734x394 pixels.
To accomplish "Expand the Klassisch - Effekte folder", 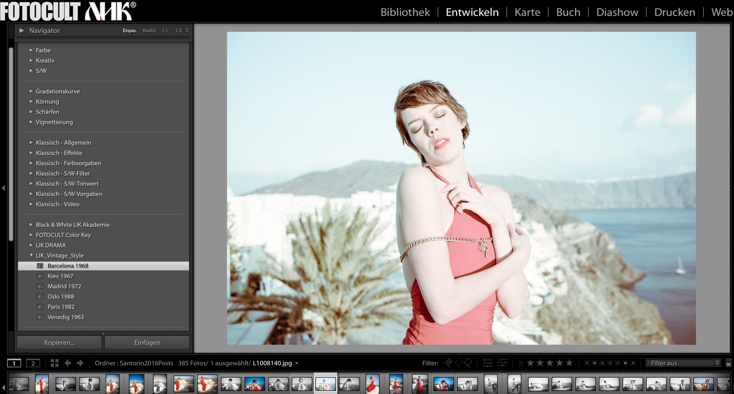I will (31, 153).
